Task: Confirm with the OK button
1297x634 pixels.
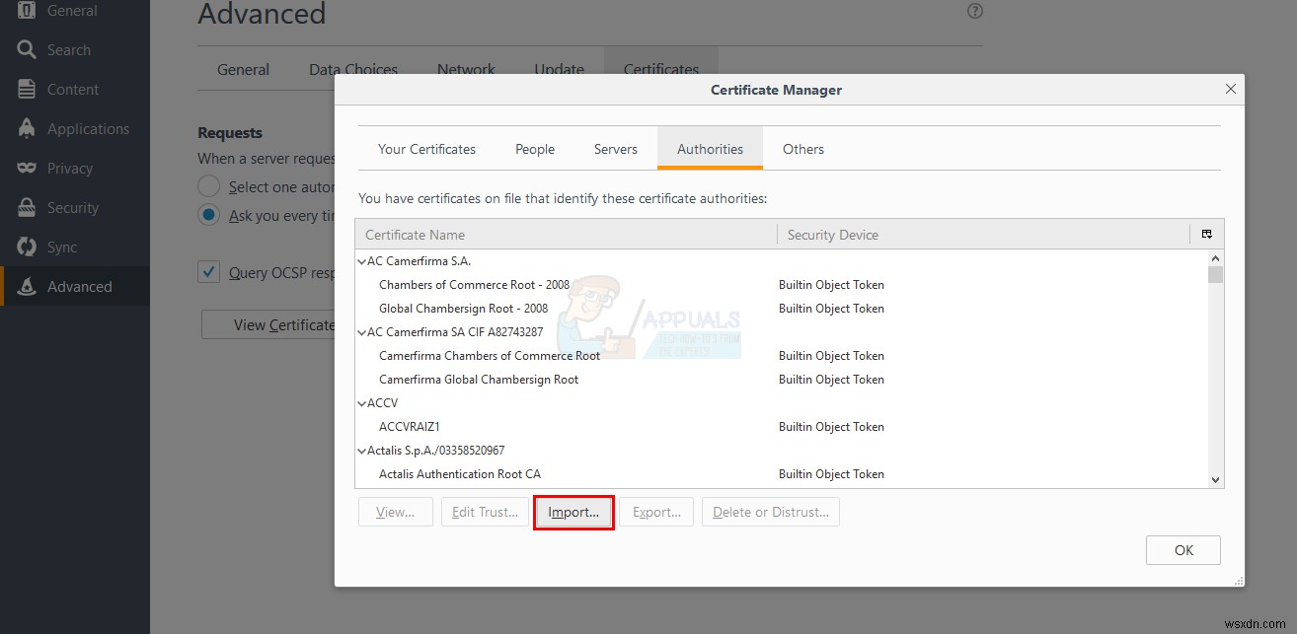Action: tap(1183, 549)
